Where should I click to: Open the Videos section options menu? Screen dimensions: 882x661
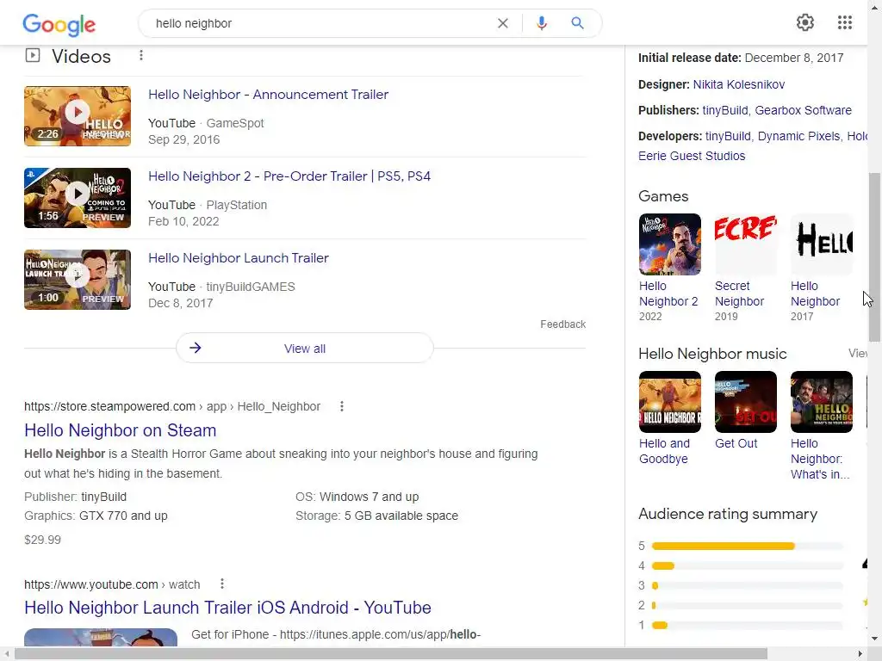(141, 55)
